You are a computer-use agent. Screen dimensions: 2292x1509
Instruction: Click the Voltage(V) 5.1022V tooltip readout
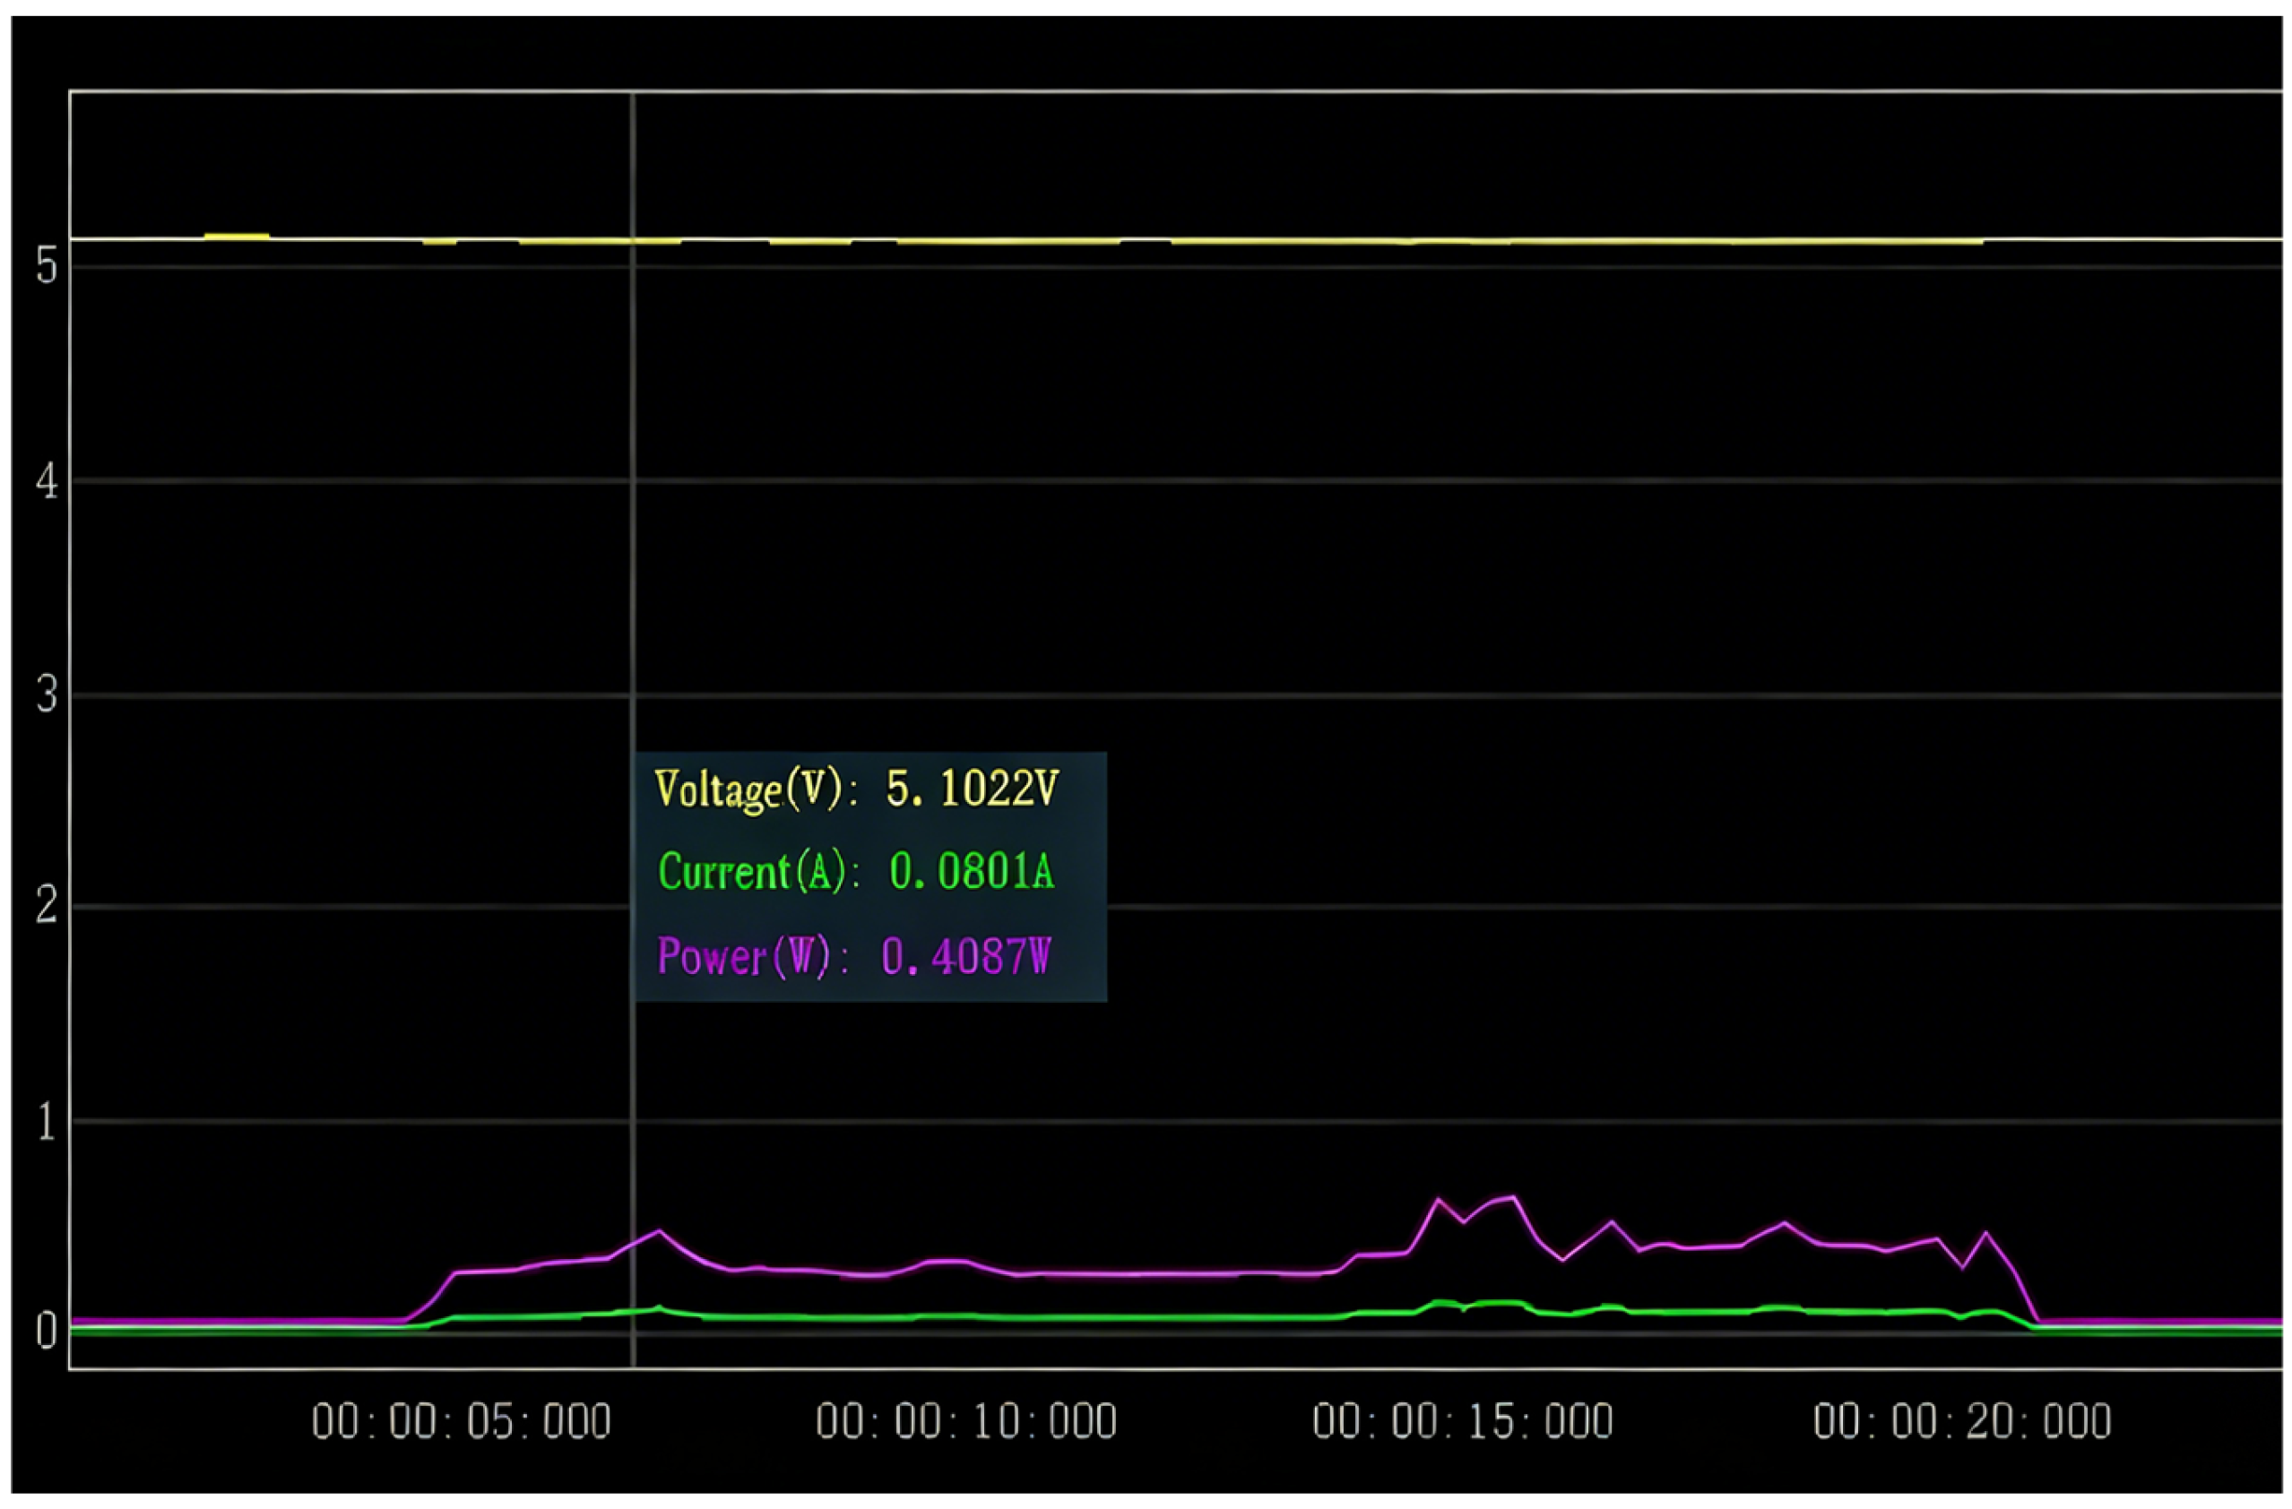coord(856,790)
